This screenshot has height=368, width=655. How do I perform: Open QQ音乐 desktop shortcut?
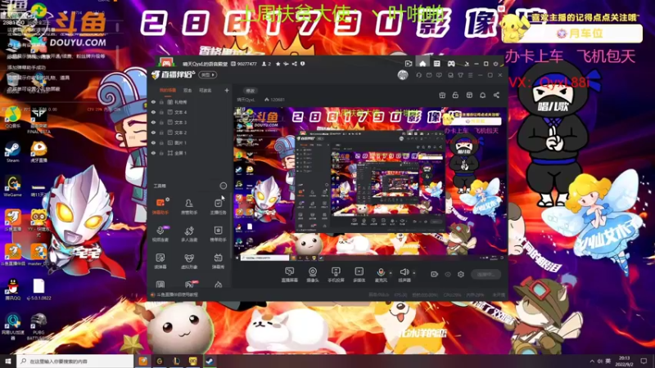point(12,117)
